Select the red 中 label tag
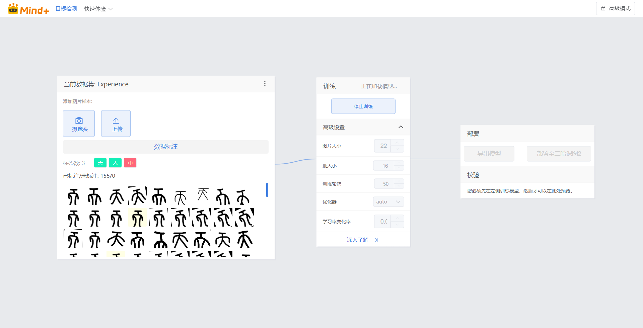This screenshot has height=328, width=643. click(130, 163)
